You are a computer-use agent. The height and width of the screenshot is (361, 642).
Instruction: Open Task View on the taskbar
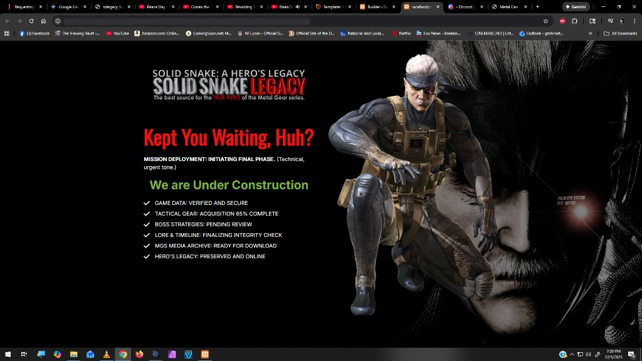tap(24, 354)
